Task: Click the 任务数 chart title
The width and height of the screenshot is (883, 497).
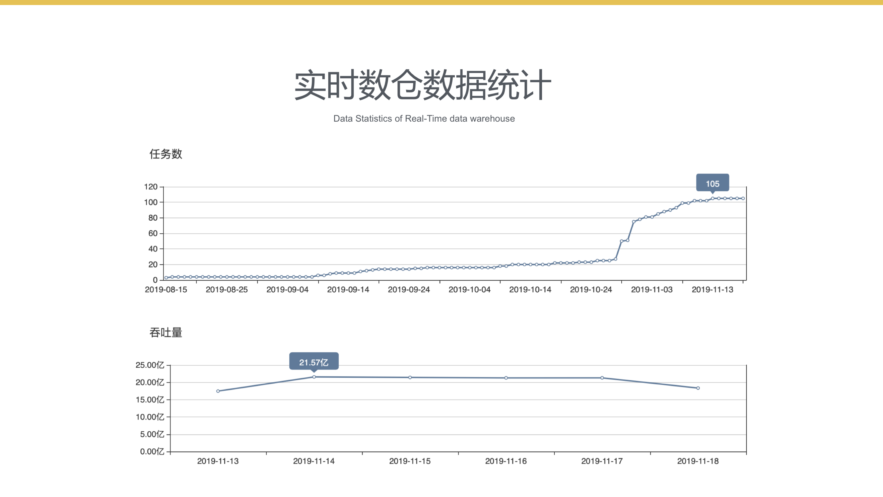Action: pyautogui.click(x=166, y=154)
